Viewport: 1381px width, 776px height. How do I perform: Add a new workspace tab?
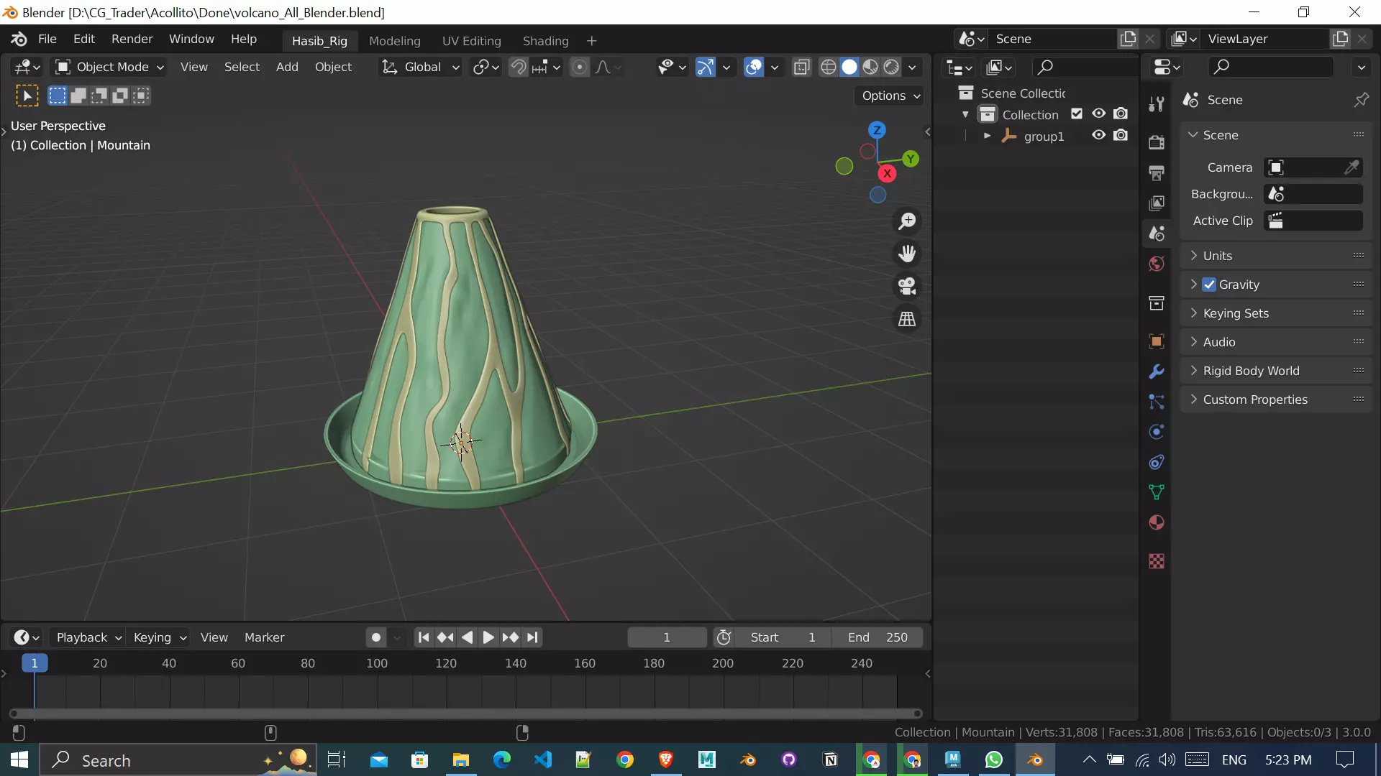tap(591, 41)
